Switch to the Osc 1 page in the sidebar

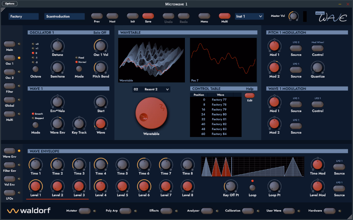pyautogui.click(x=10, y=58)
